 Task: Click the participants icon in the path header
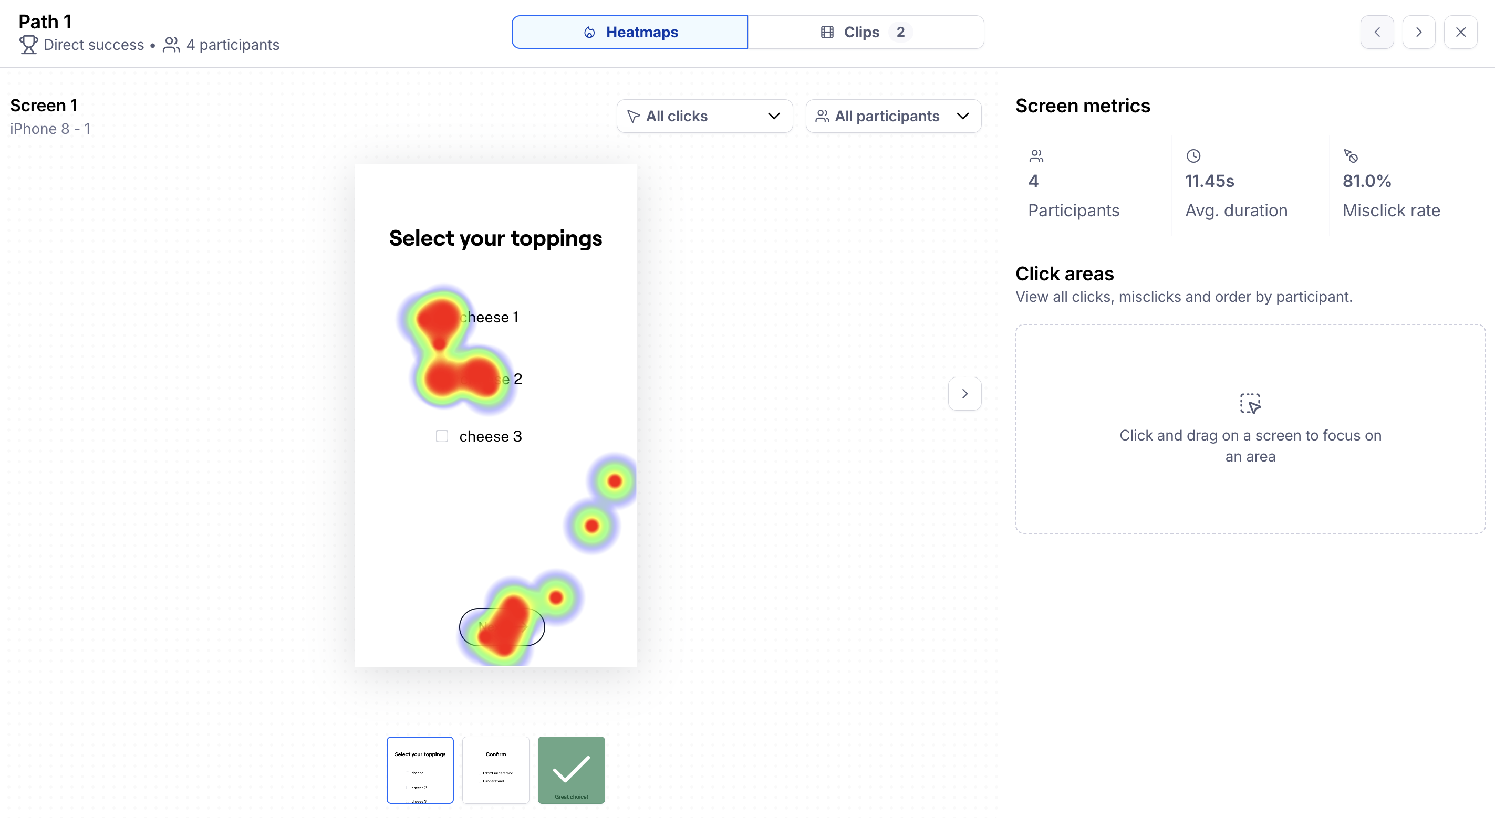[171, 45]
